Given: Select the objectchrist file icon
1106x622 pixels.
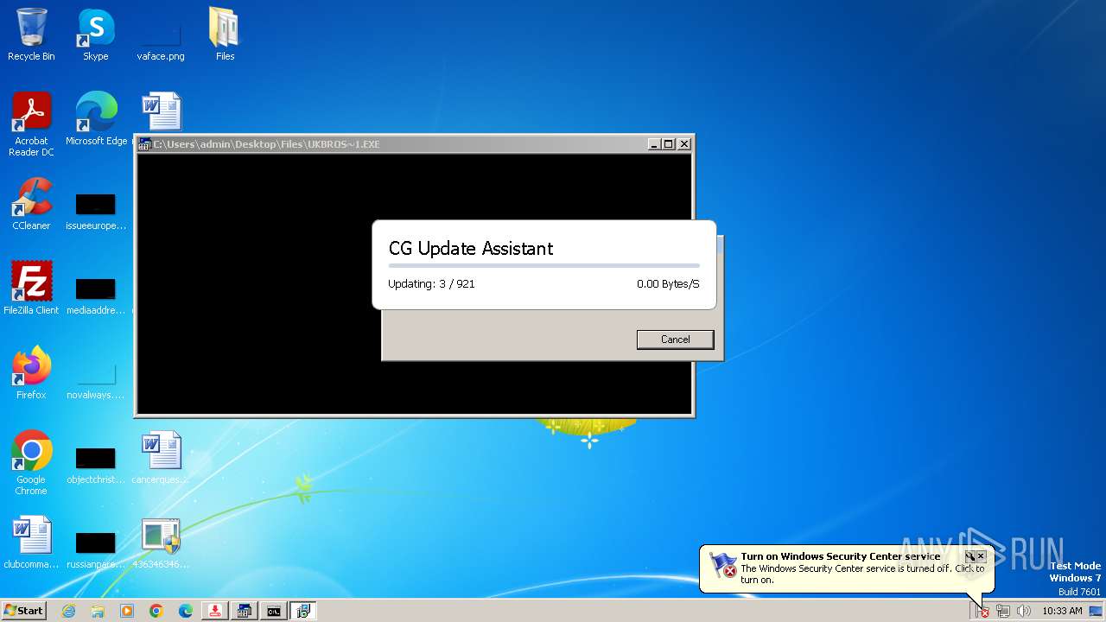Looking at the screenshot, I should point(96,465).
